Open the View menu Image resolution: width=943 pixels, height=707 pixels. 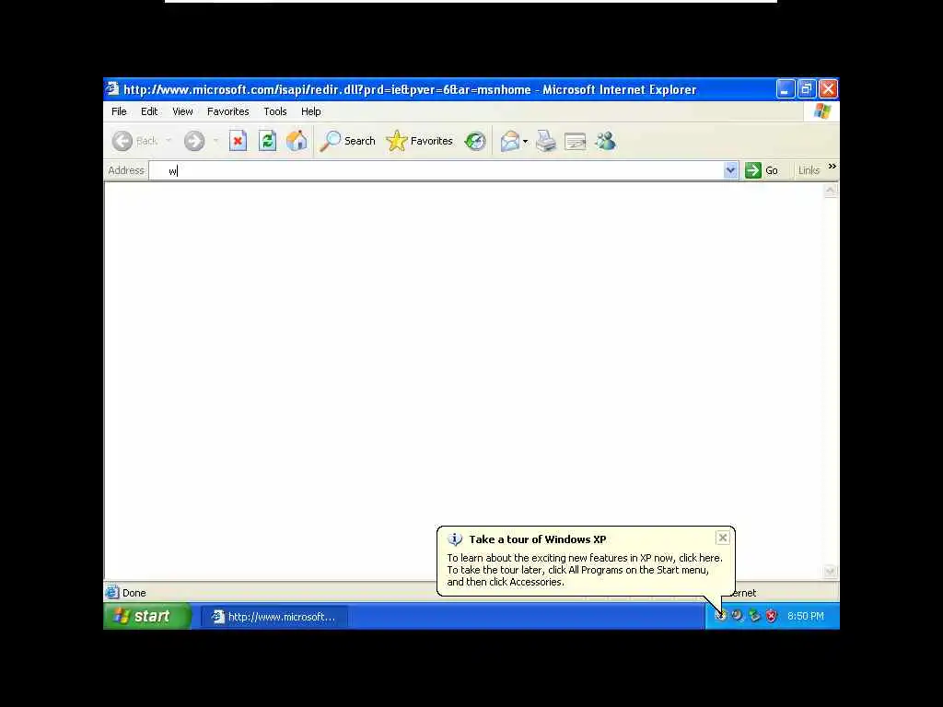[x=182, y=111]
